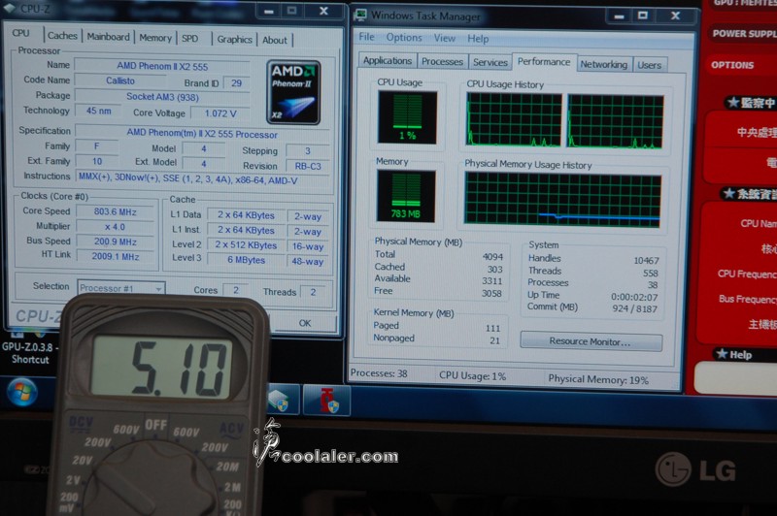
Task: Click the Level 2 value '2 x 512 KBytes'
Action: [247, 244]
